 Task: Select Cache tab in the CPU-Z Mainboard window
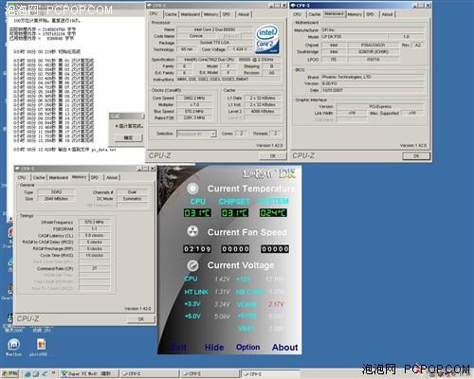click(x=315, y=14)
